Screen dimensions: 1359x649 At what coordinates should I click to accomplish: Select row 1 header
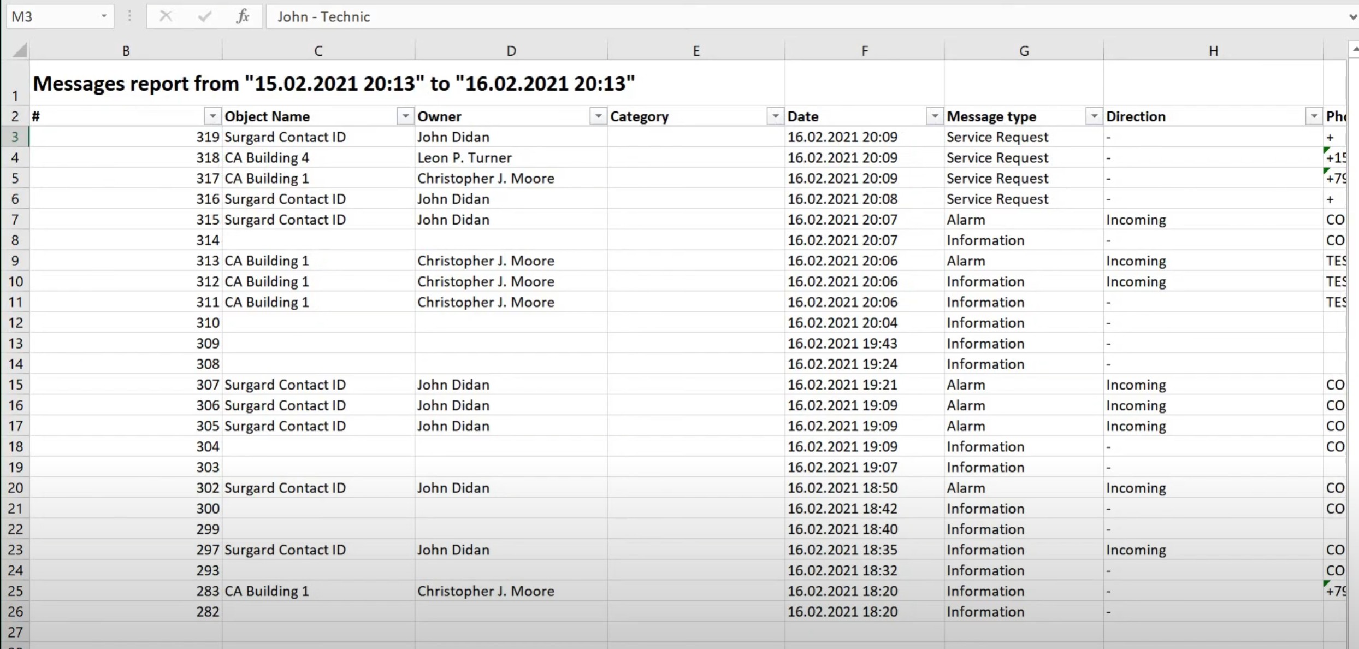coord(15,83)
